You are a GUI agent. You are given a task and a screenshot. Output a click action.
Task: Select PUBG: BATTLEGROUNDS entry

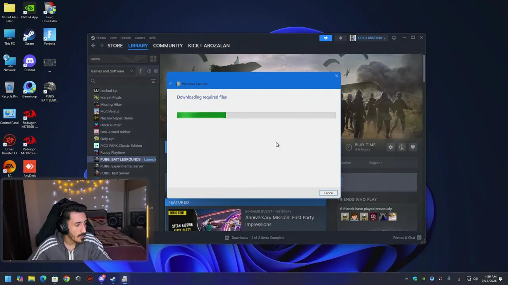click(x=122, y=159)
